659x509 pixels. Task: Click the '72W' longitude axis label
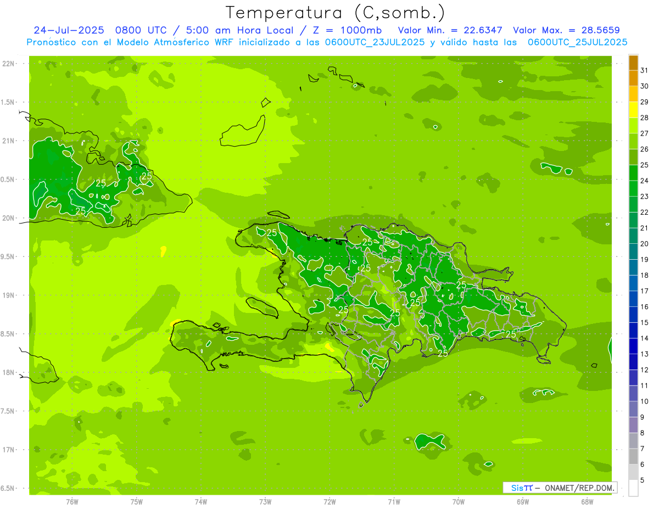coord(329,502)
